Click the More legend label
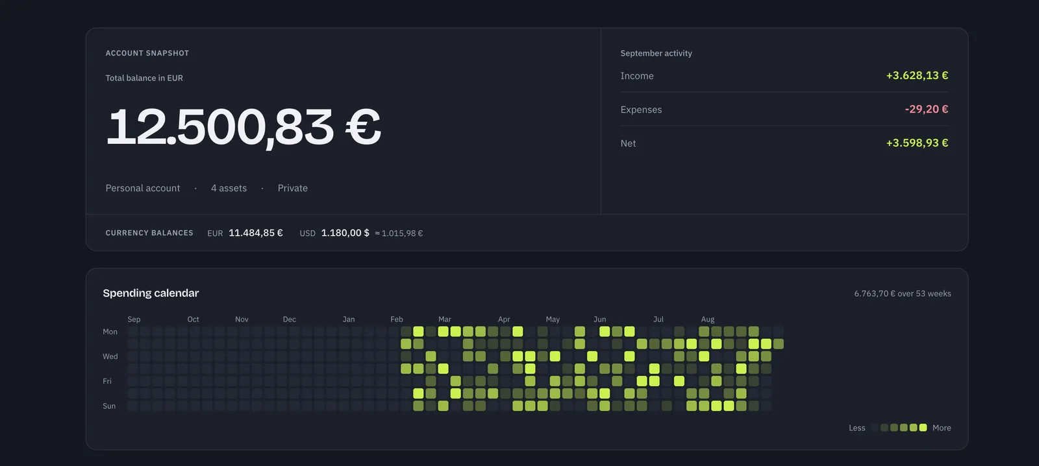1039x466 pixels. [942, 428]
